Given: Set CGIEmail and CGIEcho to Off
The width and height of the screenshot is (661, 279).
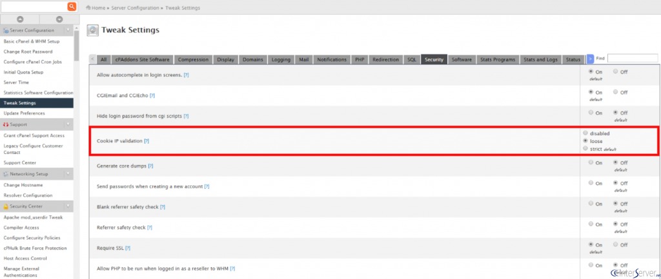Looking at the screenshot, I should (616, 91).
